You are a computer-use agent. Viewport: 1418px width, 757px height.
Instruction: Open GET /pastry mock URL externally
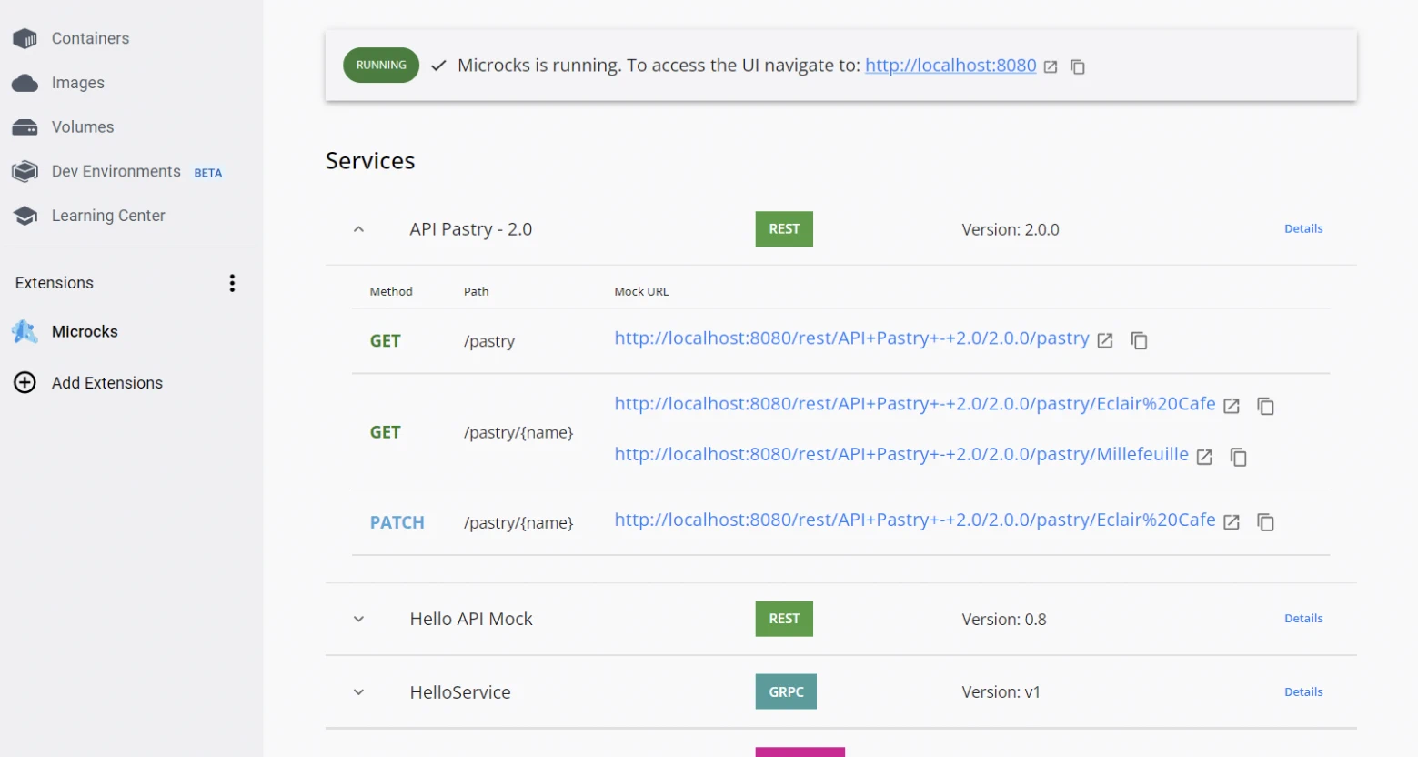pyautogui.click(x=1105, y=340)
